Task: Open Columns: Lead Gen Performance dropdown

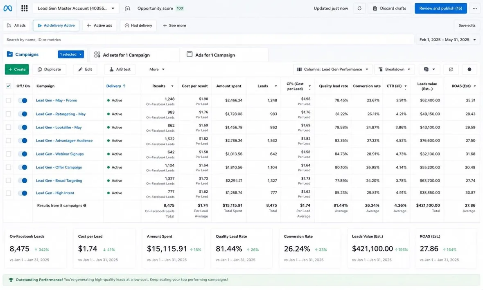Action: (333, 69)
